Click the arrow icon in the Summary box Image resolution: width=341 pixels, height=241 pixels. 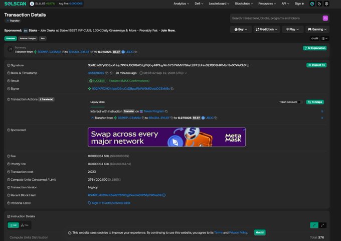[10, 49]
